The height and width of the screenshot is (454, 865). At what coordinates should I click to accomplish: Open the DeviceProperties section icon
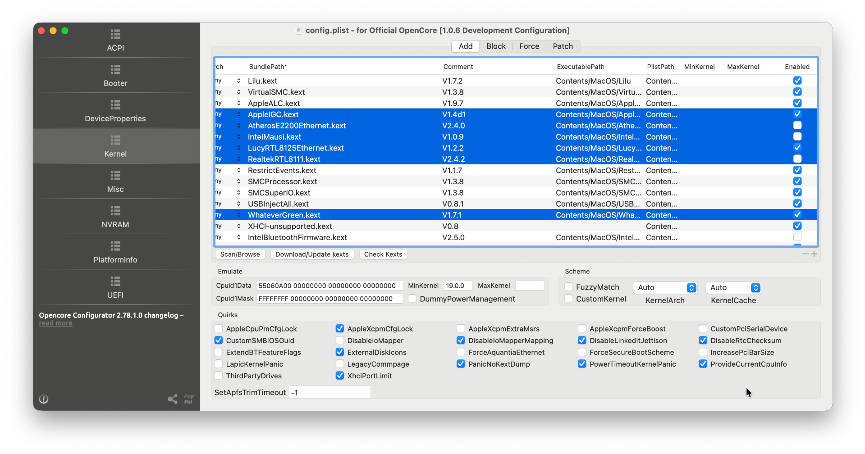point(115,104)
